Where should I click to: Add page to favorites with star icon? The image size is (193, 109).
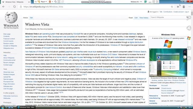coord(172,7)
